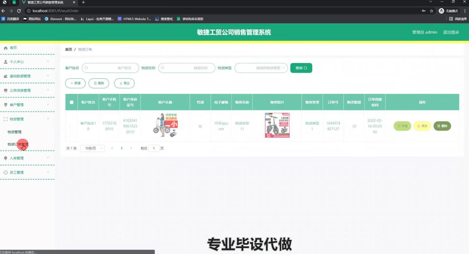Select the home icon beside 首页
The width and height of the screenshot is (469, 254).
click(x=6, y=48)
